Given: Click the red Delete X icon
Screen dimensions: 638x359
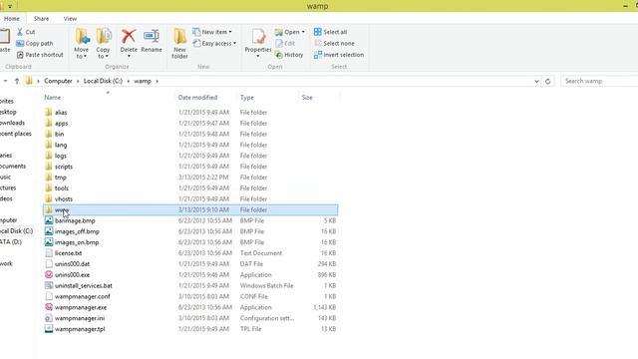Looking at the screenshot, I should click(x=129, y=36).
